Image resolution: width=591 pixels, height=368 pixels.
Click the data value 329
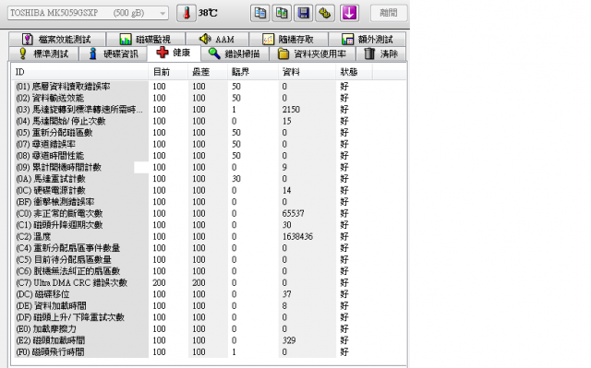click(x=289, y=340)
